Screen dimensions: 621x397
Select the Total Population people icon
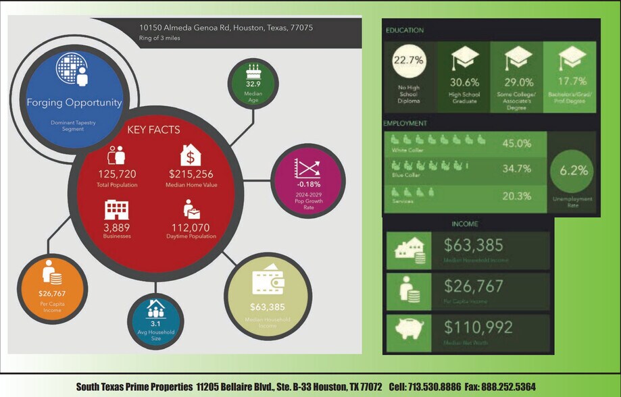[x=116, y=156]
